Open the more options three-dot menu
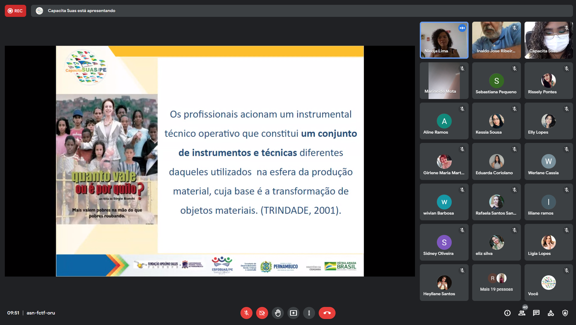This screenshot has width=576, height=325. coord(309,313)
